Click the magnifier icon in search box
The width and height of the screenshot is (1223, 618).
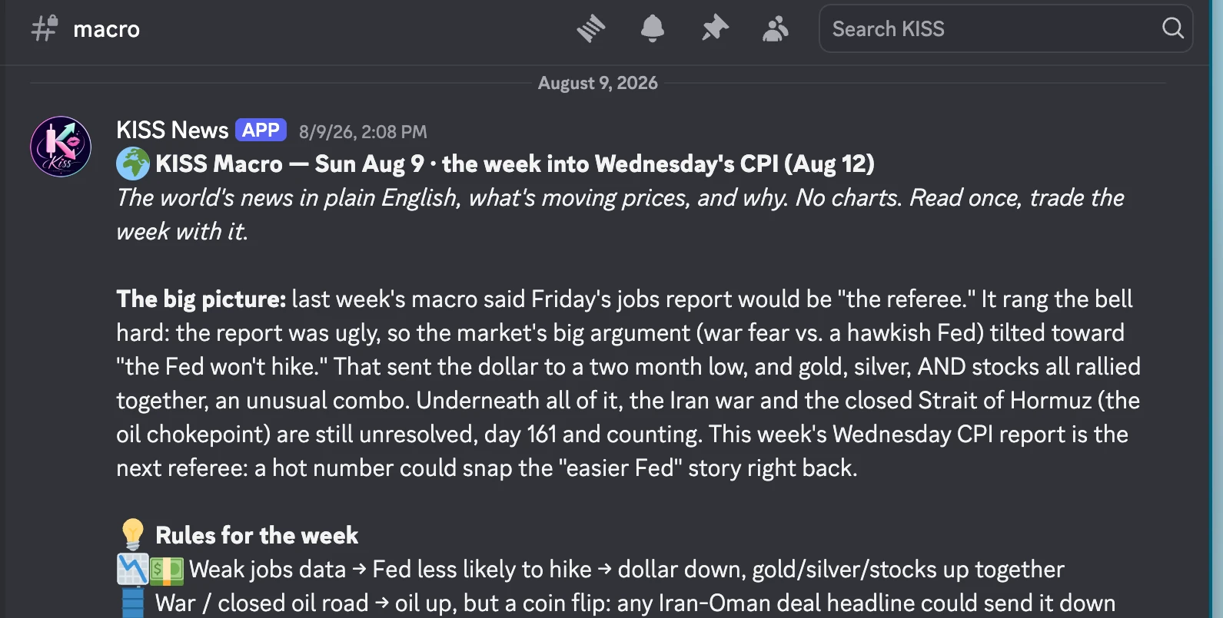point(1172,28)
